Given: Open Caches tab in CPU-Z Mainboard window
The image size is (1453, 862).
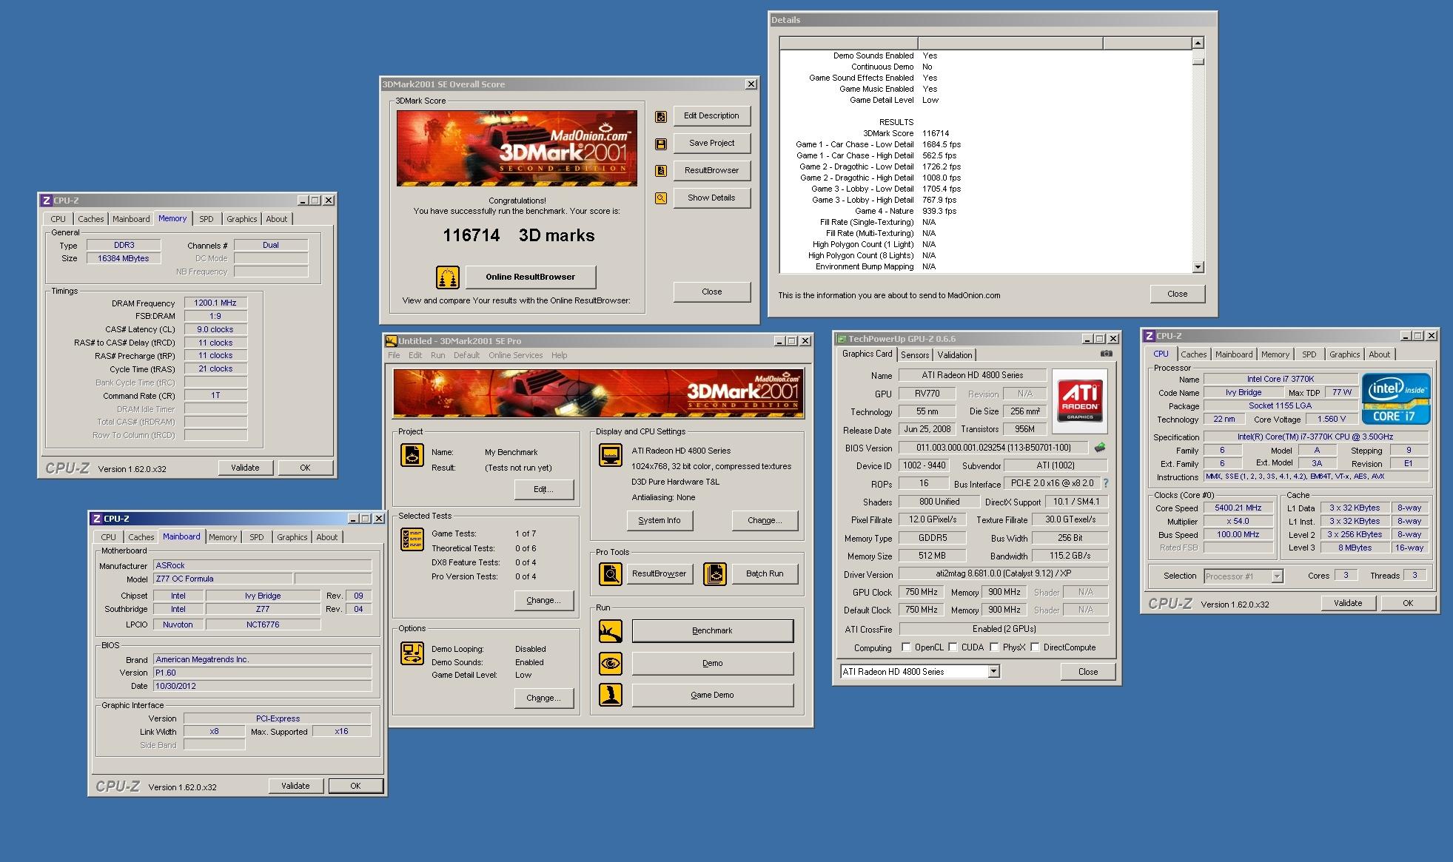Looking at the screenshot, I should (141, 537).
